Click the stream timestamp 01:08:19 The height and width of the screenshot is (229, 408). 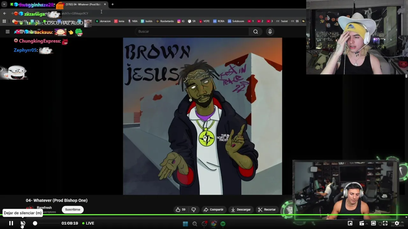coord(70,223)
